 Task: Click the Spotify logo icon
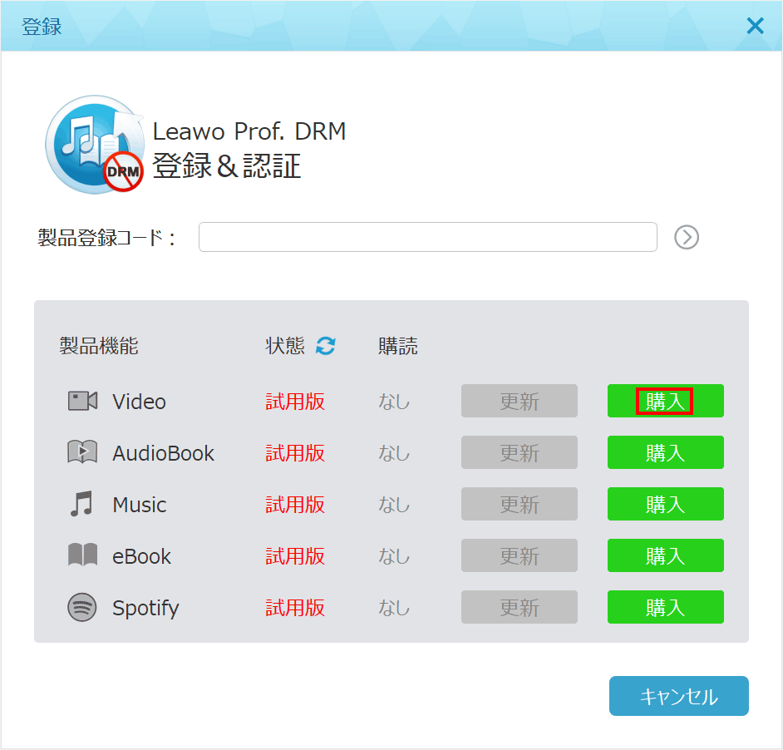coord(82,607)
